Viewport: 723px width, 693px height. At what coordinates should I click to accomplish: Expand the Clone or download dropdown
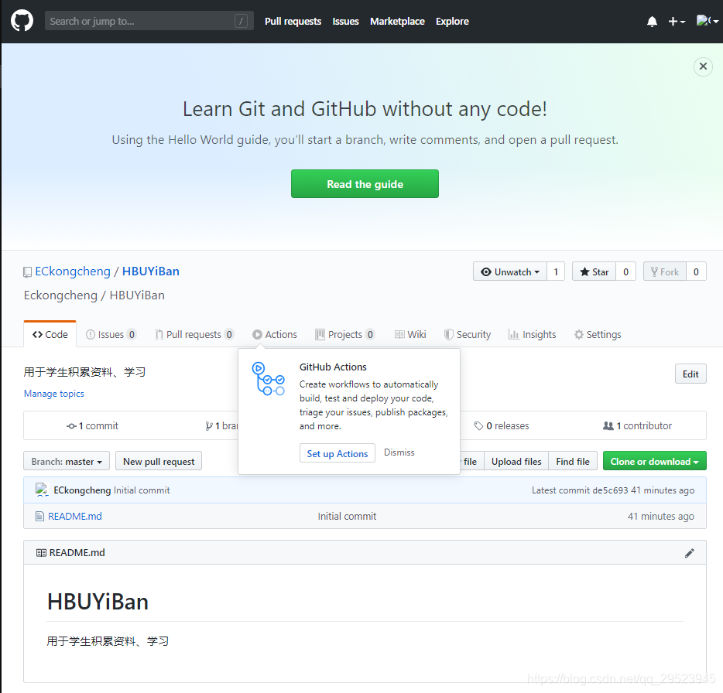pyautogui.click(x=654, y=461)
